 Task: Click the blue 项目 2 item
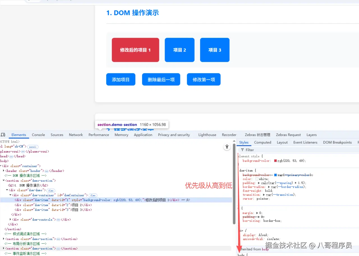[179, 50]
